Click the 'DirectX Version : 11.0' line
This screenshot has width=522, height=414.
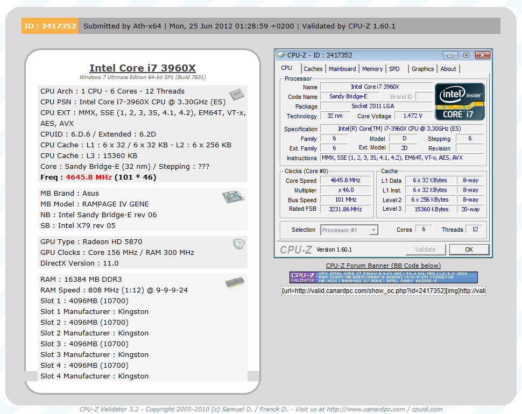[79, 263]
